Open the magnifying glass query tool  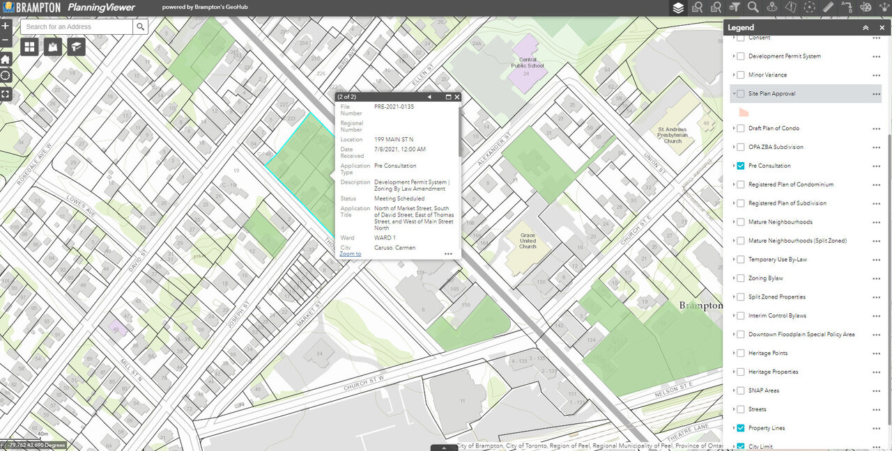coord(753,8)
